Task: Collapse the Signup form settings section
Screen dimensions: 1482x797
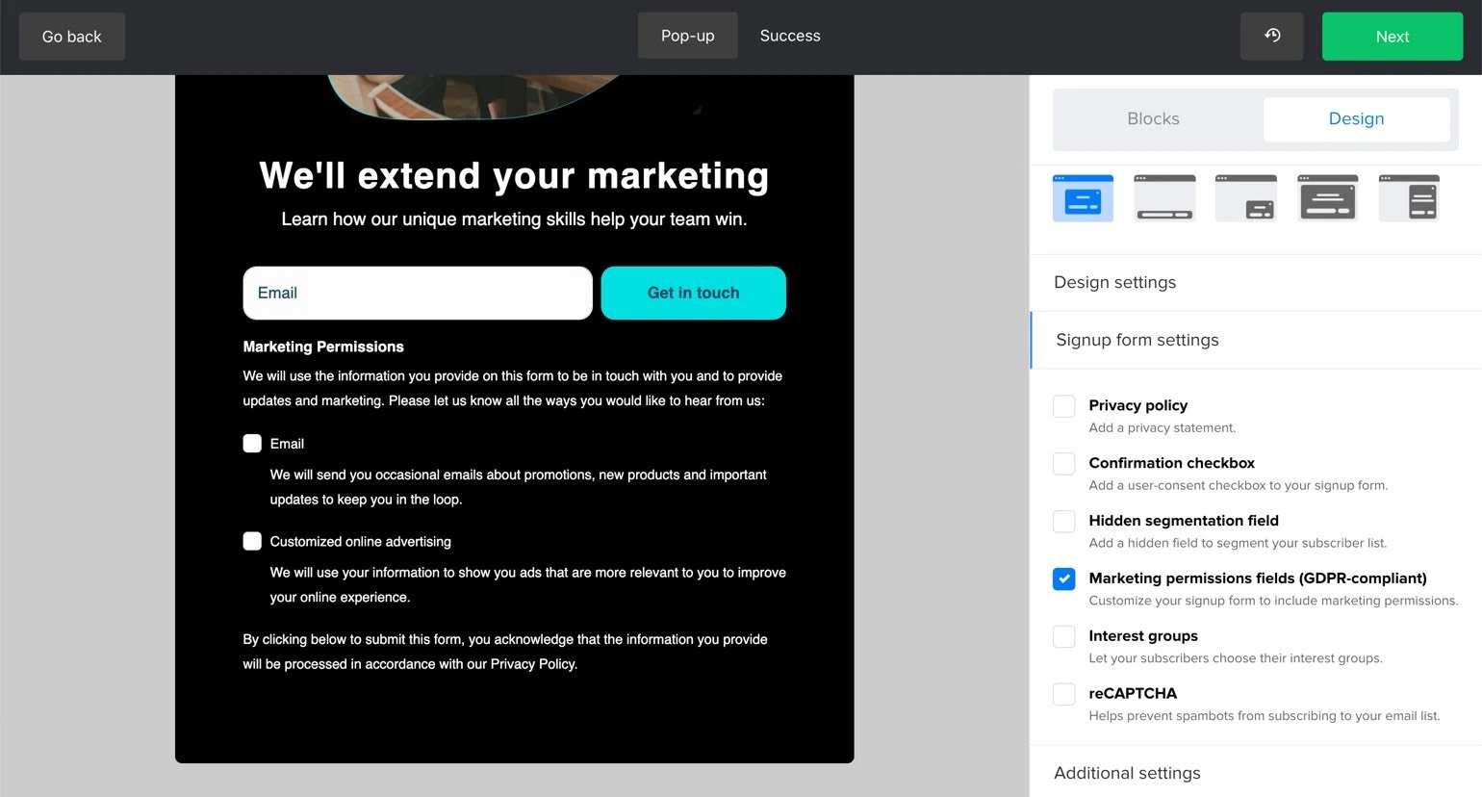Action: pos(1137,340)
